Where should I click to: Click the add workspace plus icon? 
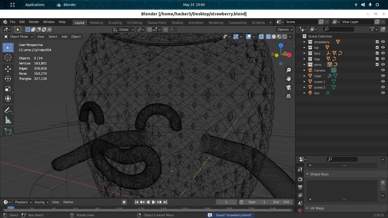[270, 22]
